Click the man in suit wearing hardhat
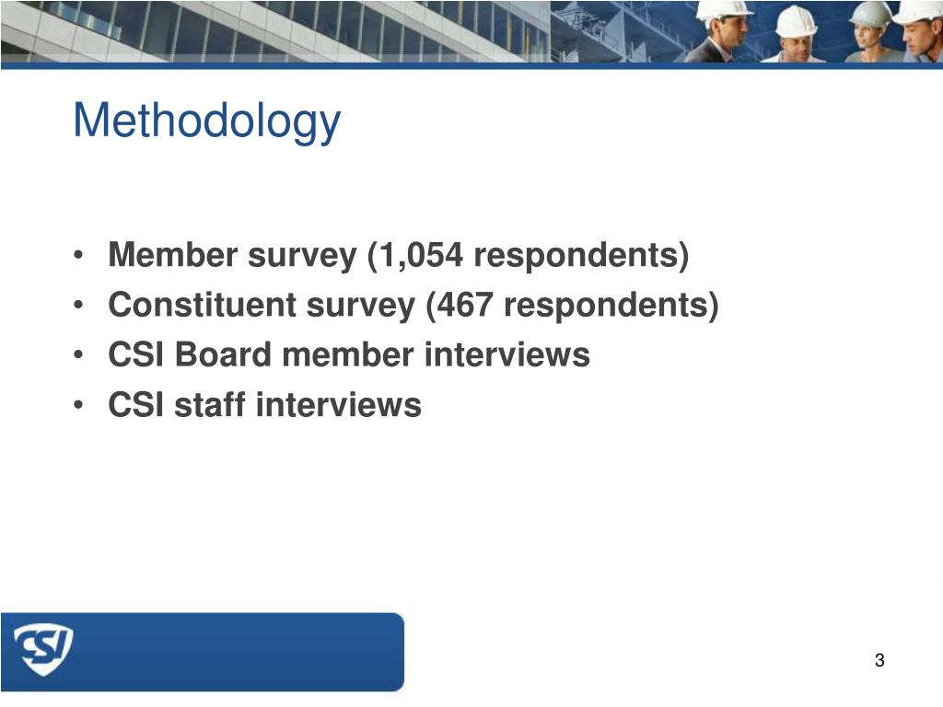Screen dimensions: 943x707 [718, 31]
